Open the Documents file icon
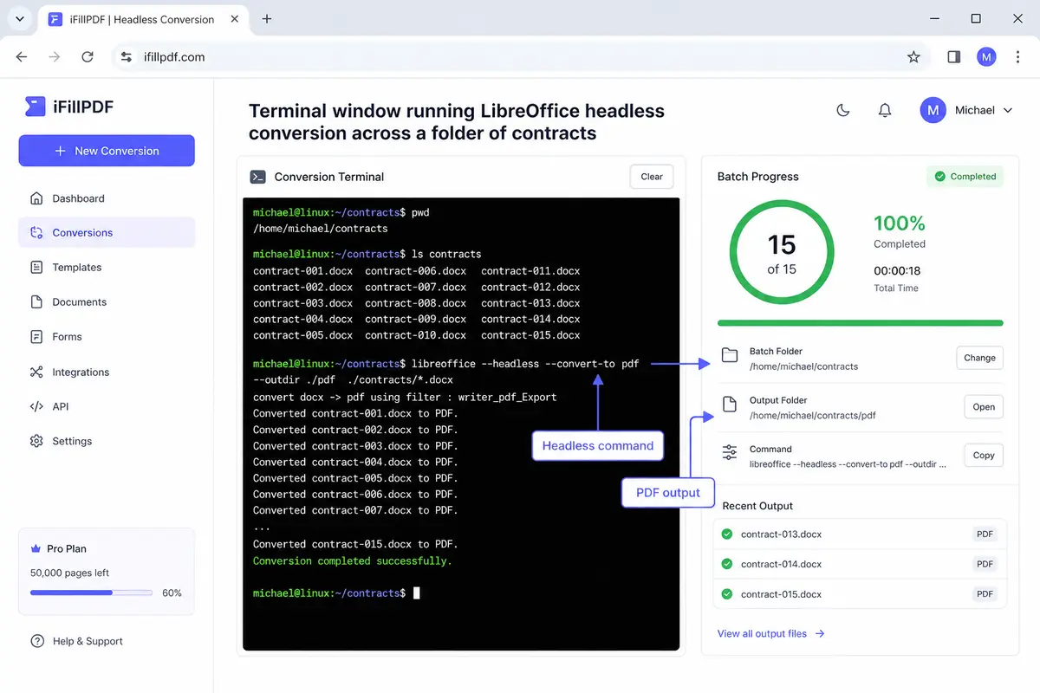1040x693 pixels. (36, 302)
